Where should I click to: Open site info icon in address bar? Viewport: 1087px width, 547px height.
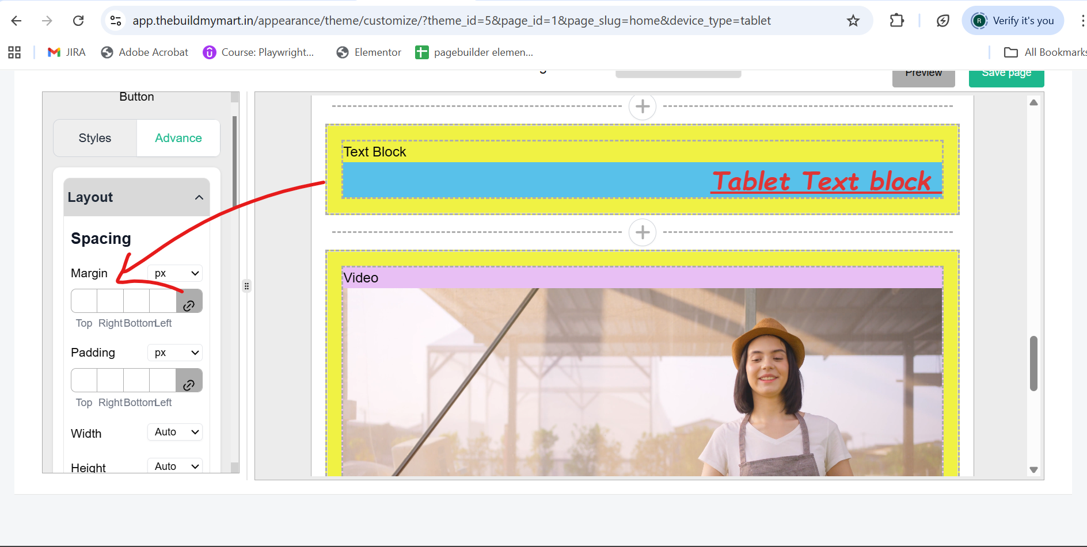116,21
